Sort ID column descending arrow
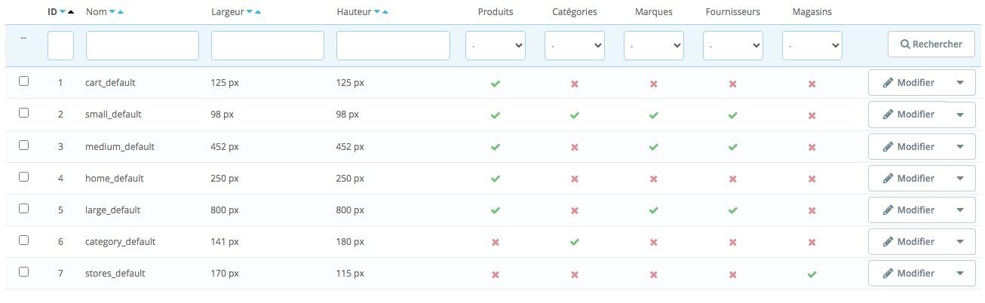This screenshot has height=303, width=985. click(63, 13)
